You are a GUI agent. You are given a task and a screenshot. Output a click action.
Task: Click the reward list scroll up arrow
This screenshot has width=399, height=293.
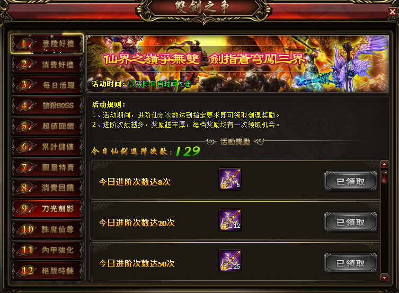coord(384,164)
